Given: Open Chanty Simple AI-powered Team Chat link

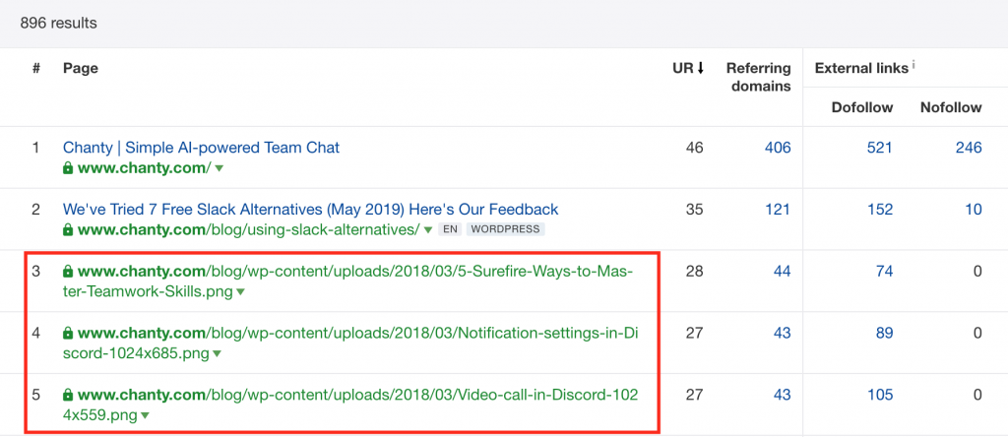Looking at the screenshot, I should coord(201,148).
